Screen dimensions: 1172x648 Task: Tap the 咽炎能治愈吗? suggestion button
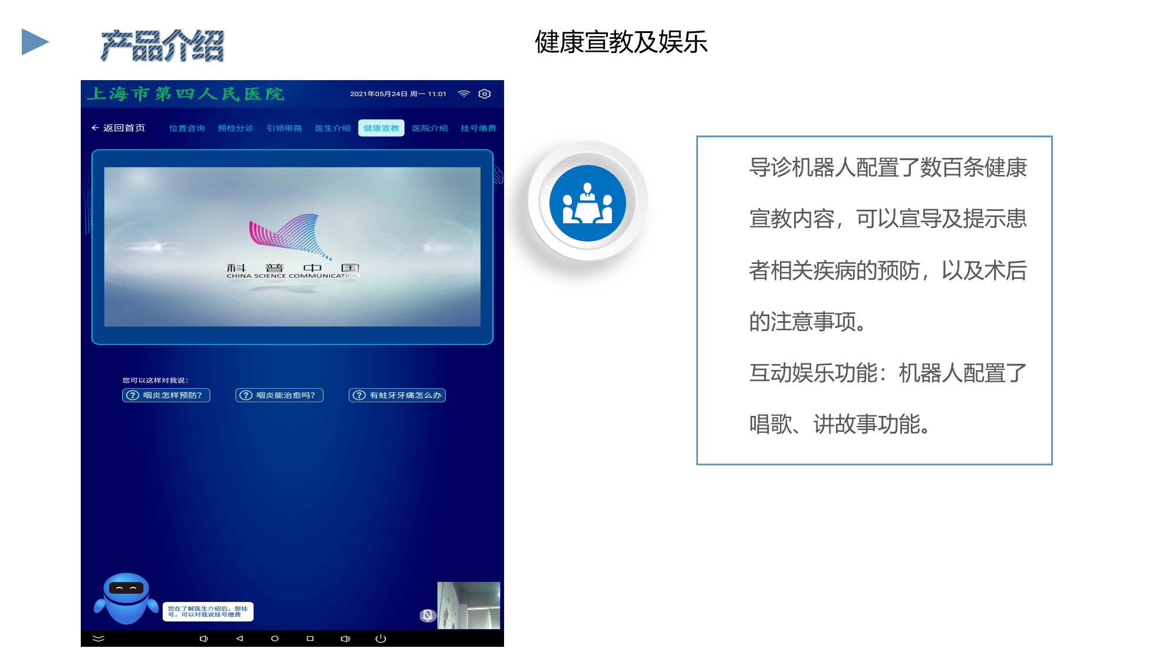click(279, 395)
